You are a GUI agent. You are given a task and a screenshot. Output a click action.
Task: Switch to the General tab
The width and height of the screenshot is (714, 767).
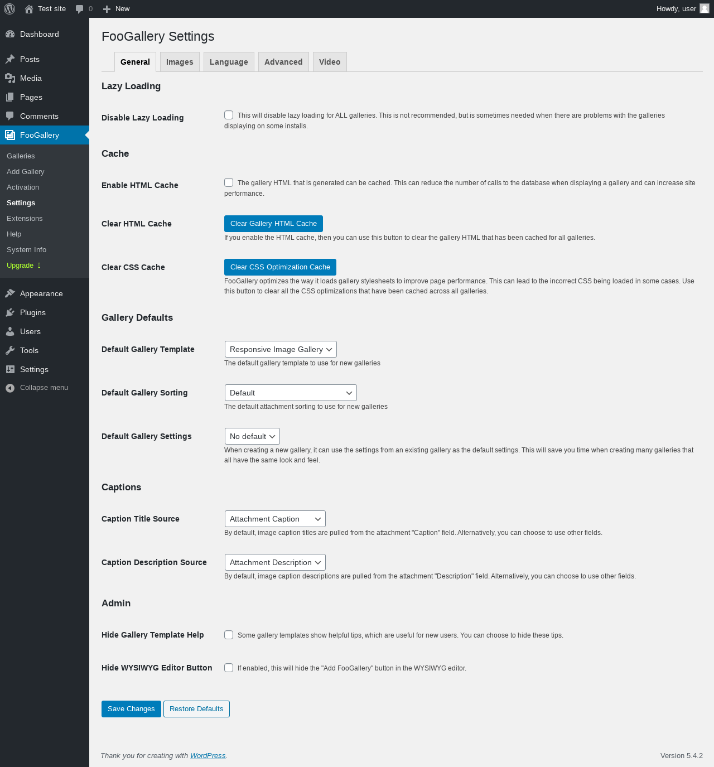tap(135, 62)
